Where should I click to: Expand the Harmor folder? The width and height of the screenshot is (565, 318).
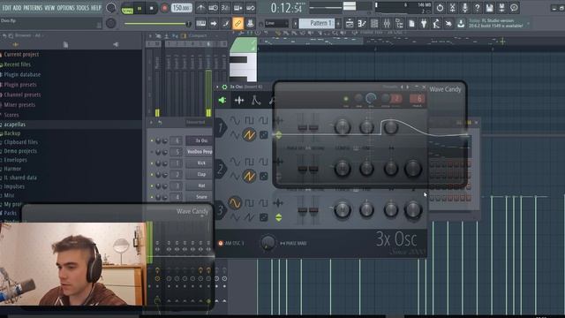12,169
